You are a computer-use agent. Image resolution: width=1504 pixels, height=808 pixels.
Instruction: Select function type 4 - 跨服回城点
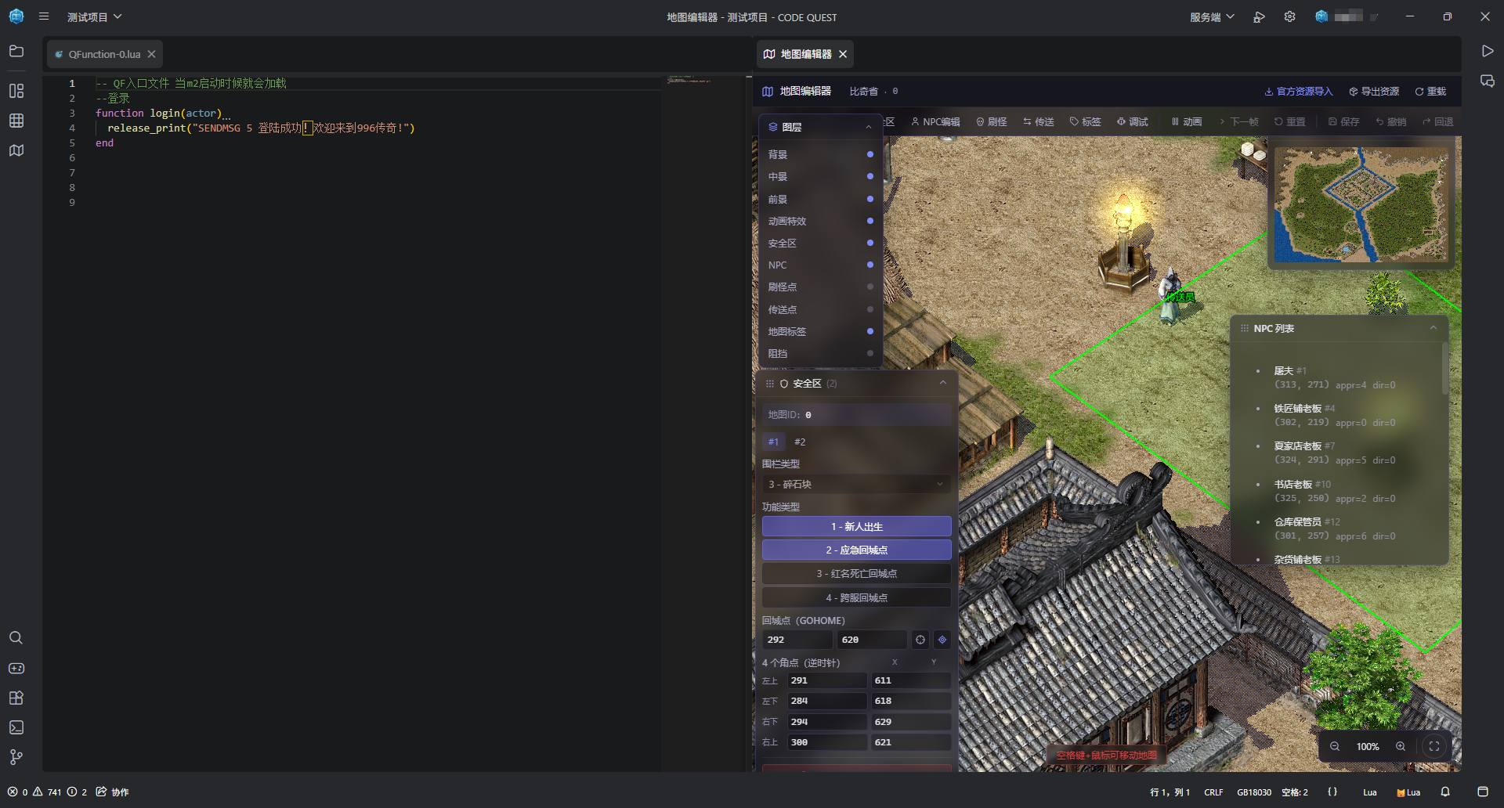click(856, 597)
